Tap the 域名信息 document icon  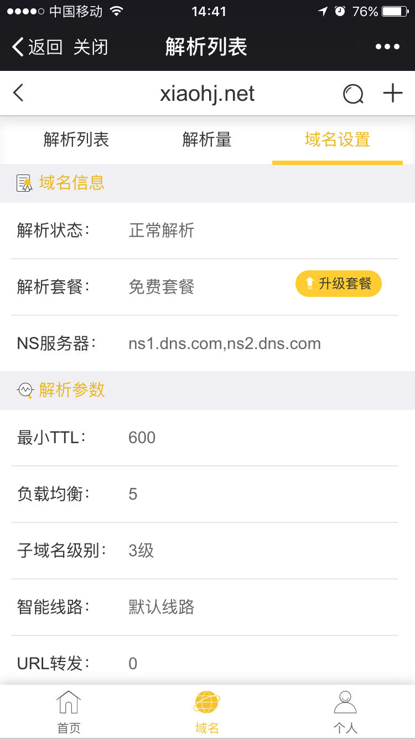[24, 183]
